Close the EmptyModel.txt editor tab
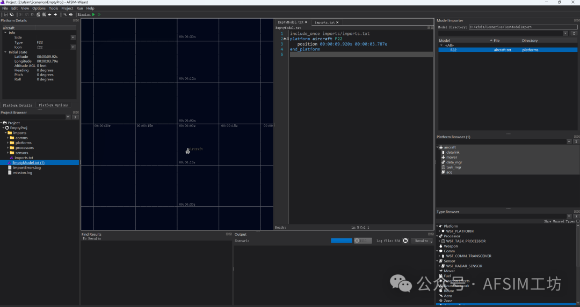Screen dimensions: 580x307 pyautogui.click(x=306, y=22)
